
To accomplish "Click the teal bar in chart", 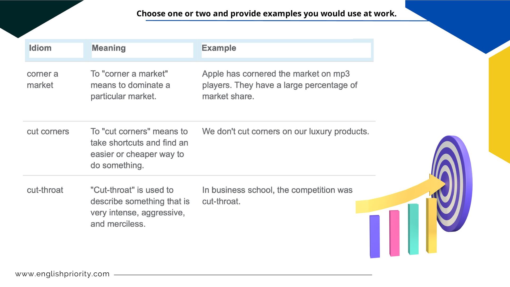I will point(413,229).
